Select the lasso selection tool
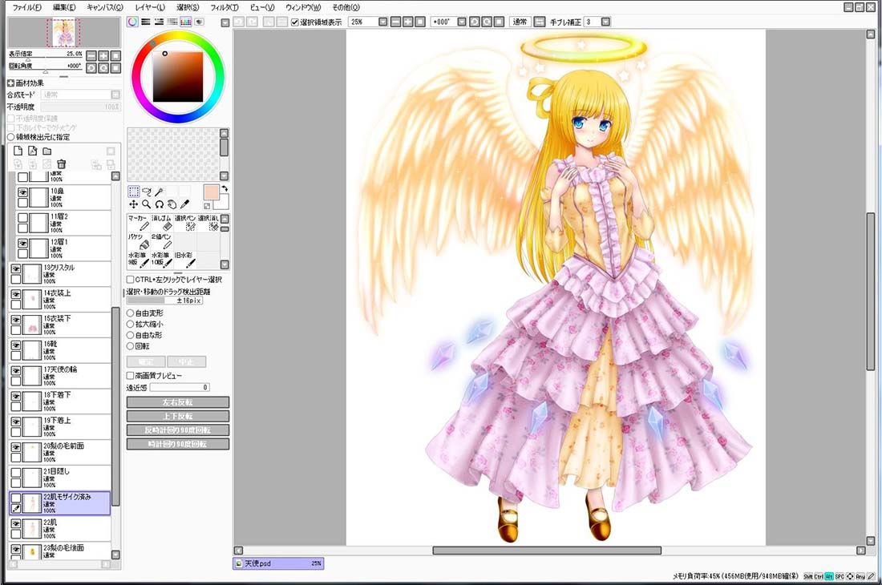 coord(146,192)
